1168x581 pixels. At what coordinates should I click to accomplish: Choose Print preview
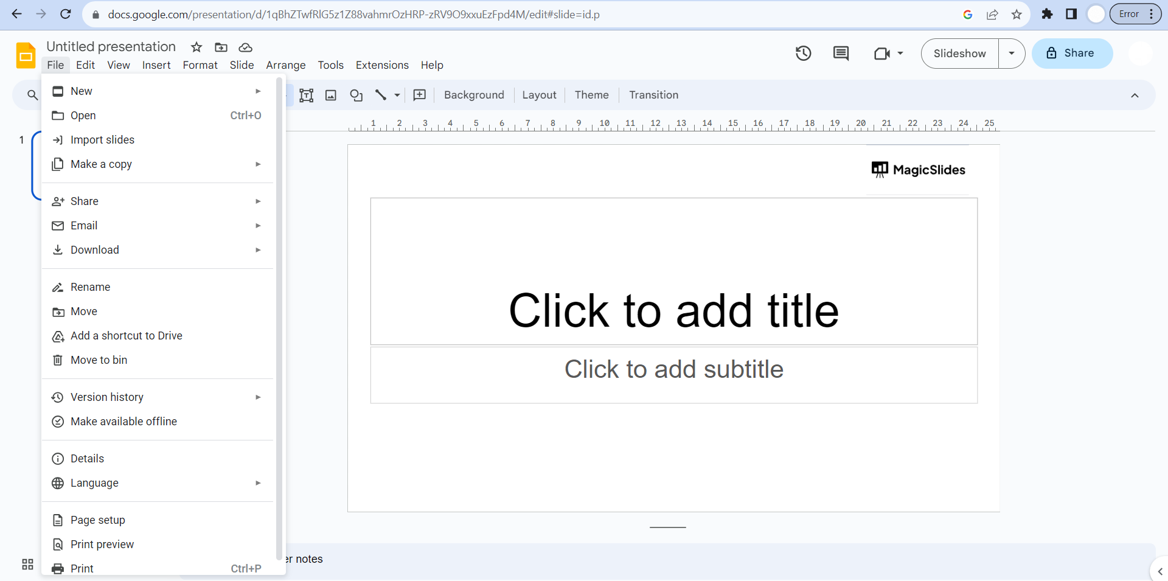[x=157, y=544]
